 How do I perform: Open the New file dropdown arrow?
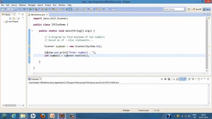(5, 9)
